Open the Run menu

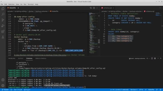click(25, 4)
